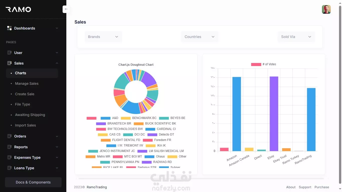Click the Amazon bar in chart

click(237, 114)
